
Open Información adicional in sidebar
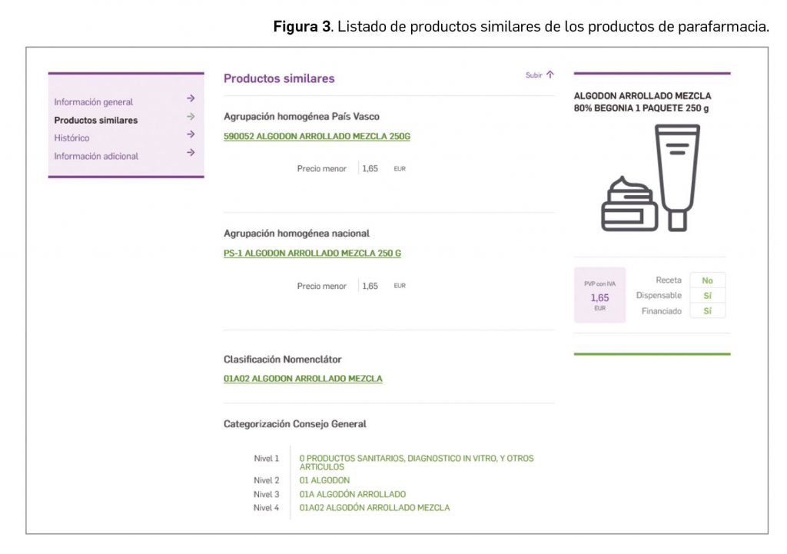click(96, 156)
